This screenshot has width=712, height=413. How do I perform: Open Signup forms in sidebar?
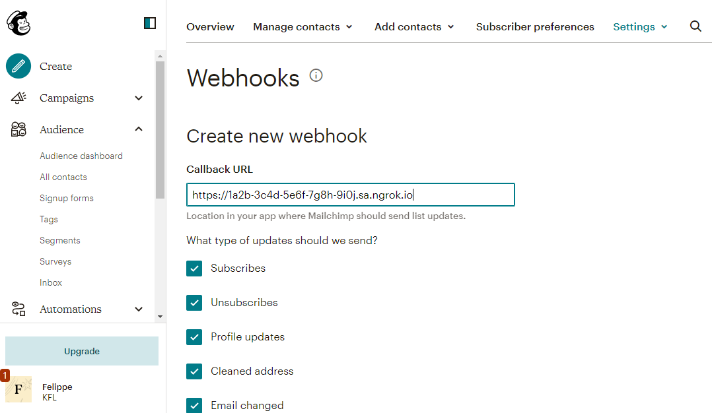66,198
